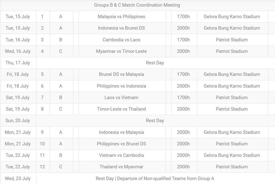Click the Sun, 20 July date cell

[18, 120]
